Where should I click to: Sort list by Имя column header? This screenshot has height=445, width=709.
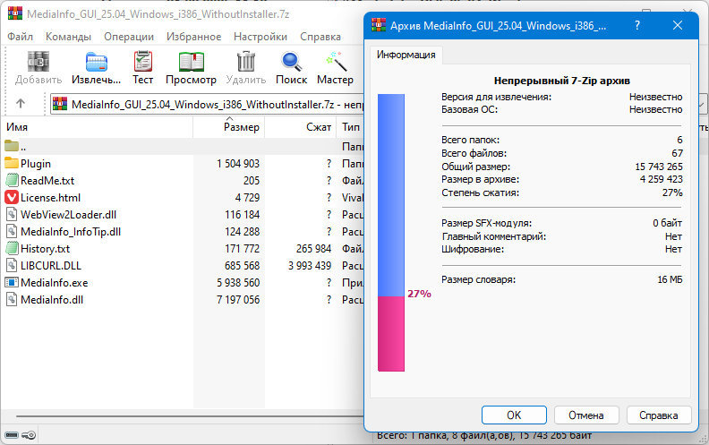[98, 127]
